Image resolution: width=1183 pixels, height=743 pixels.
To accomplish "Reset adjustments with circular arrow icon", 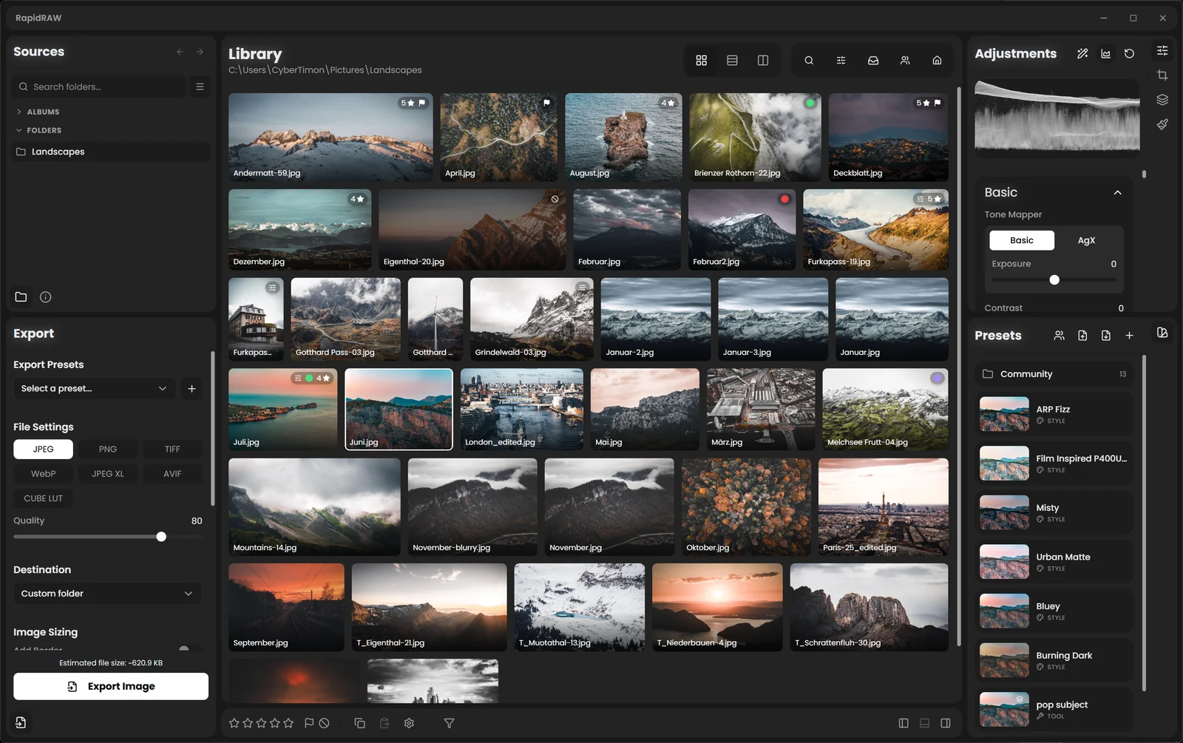I will pyautogui.click(x=1129, y=53).
